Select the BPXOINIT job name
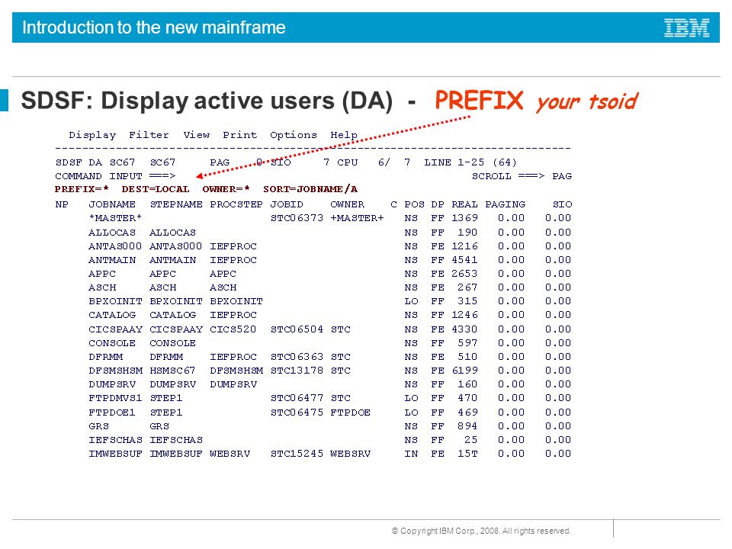 pos(115,301)
